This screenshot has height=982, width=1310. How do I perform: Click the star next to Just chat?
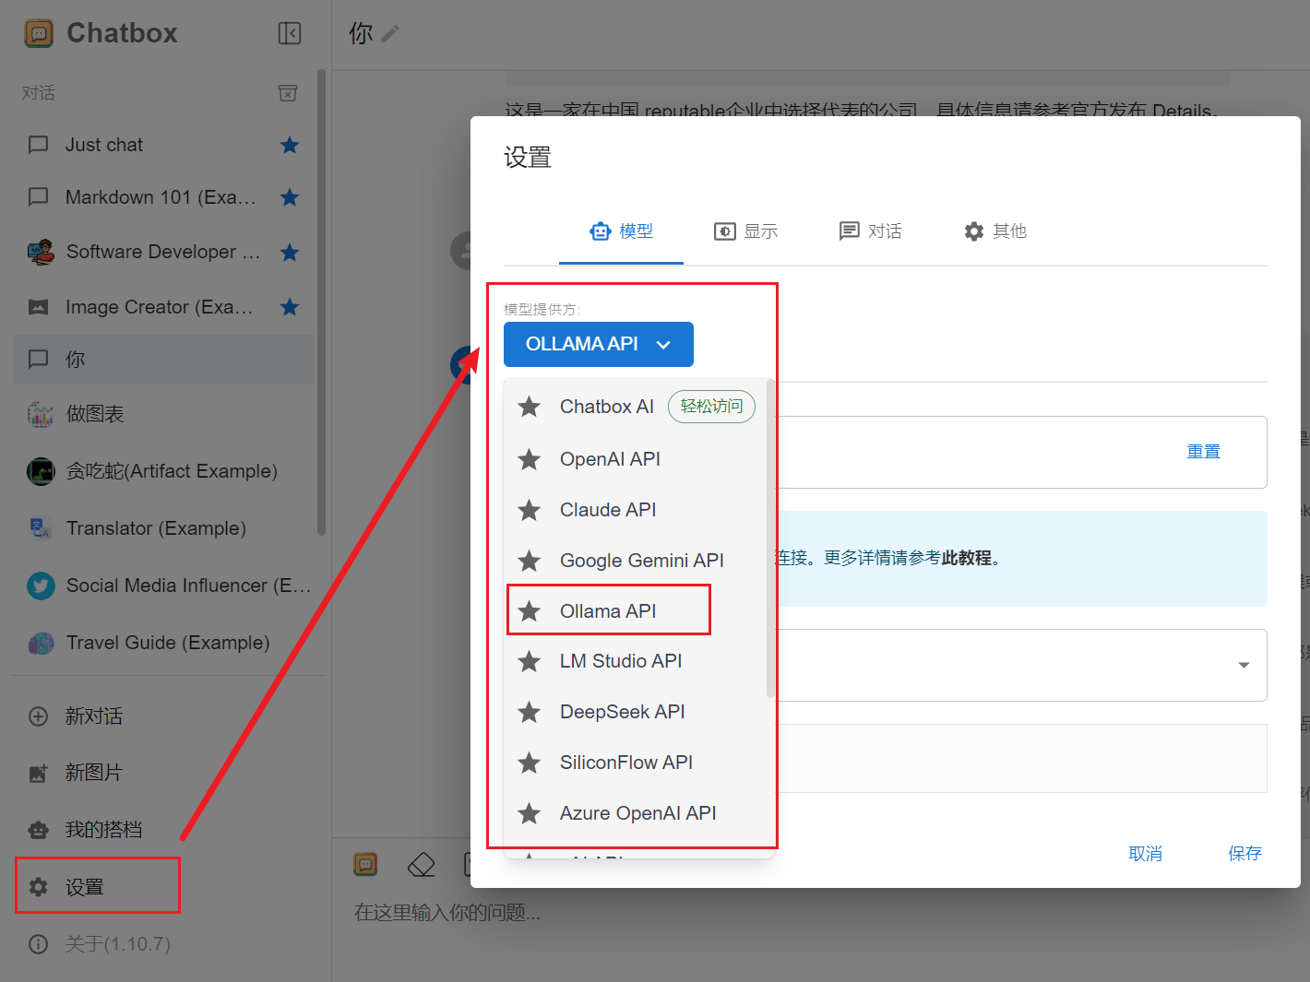[x=290, y=145]
